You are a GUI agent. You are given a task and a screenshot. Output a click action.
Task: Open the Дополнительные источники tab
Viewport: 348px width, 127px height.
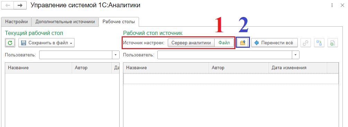pyautogui.click(x=65, y=22)
